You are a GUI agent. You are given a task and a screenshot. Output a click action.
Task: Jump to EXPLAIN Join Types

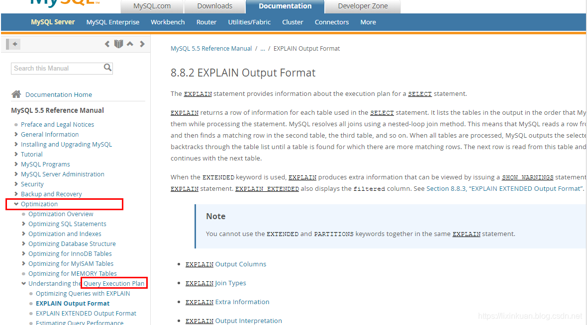(x=215, y=283)
